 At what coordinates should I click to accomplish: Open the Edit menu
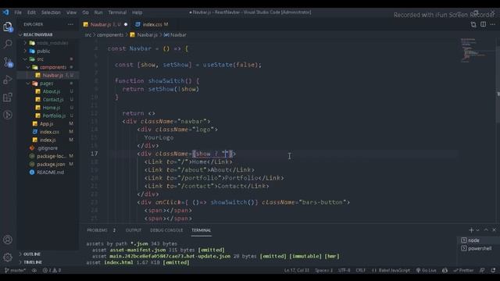click(x=31, y=12)
